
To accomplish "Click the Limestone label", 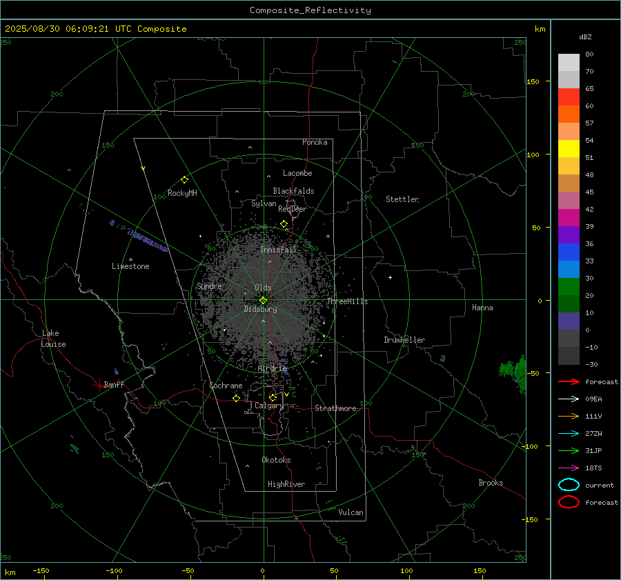I will [130, 266].
